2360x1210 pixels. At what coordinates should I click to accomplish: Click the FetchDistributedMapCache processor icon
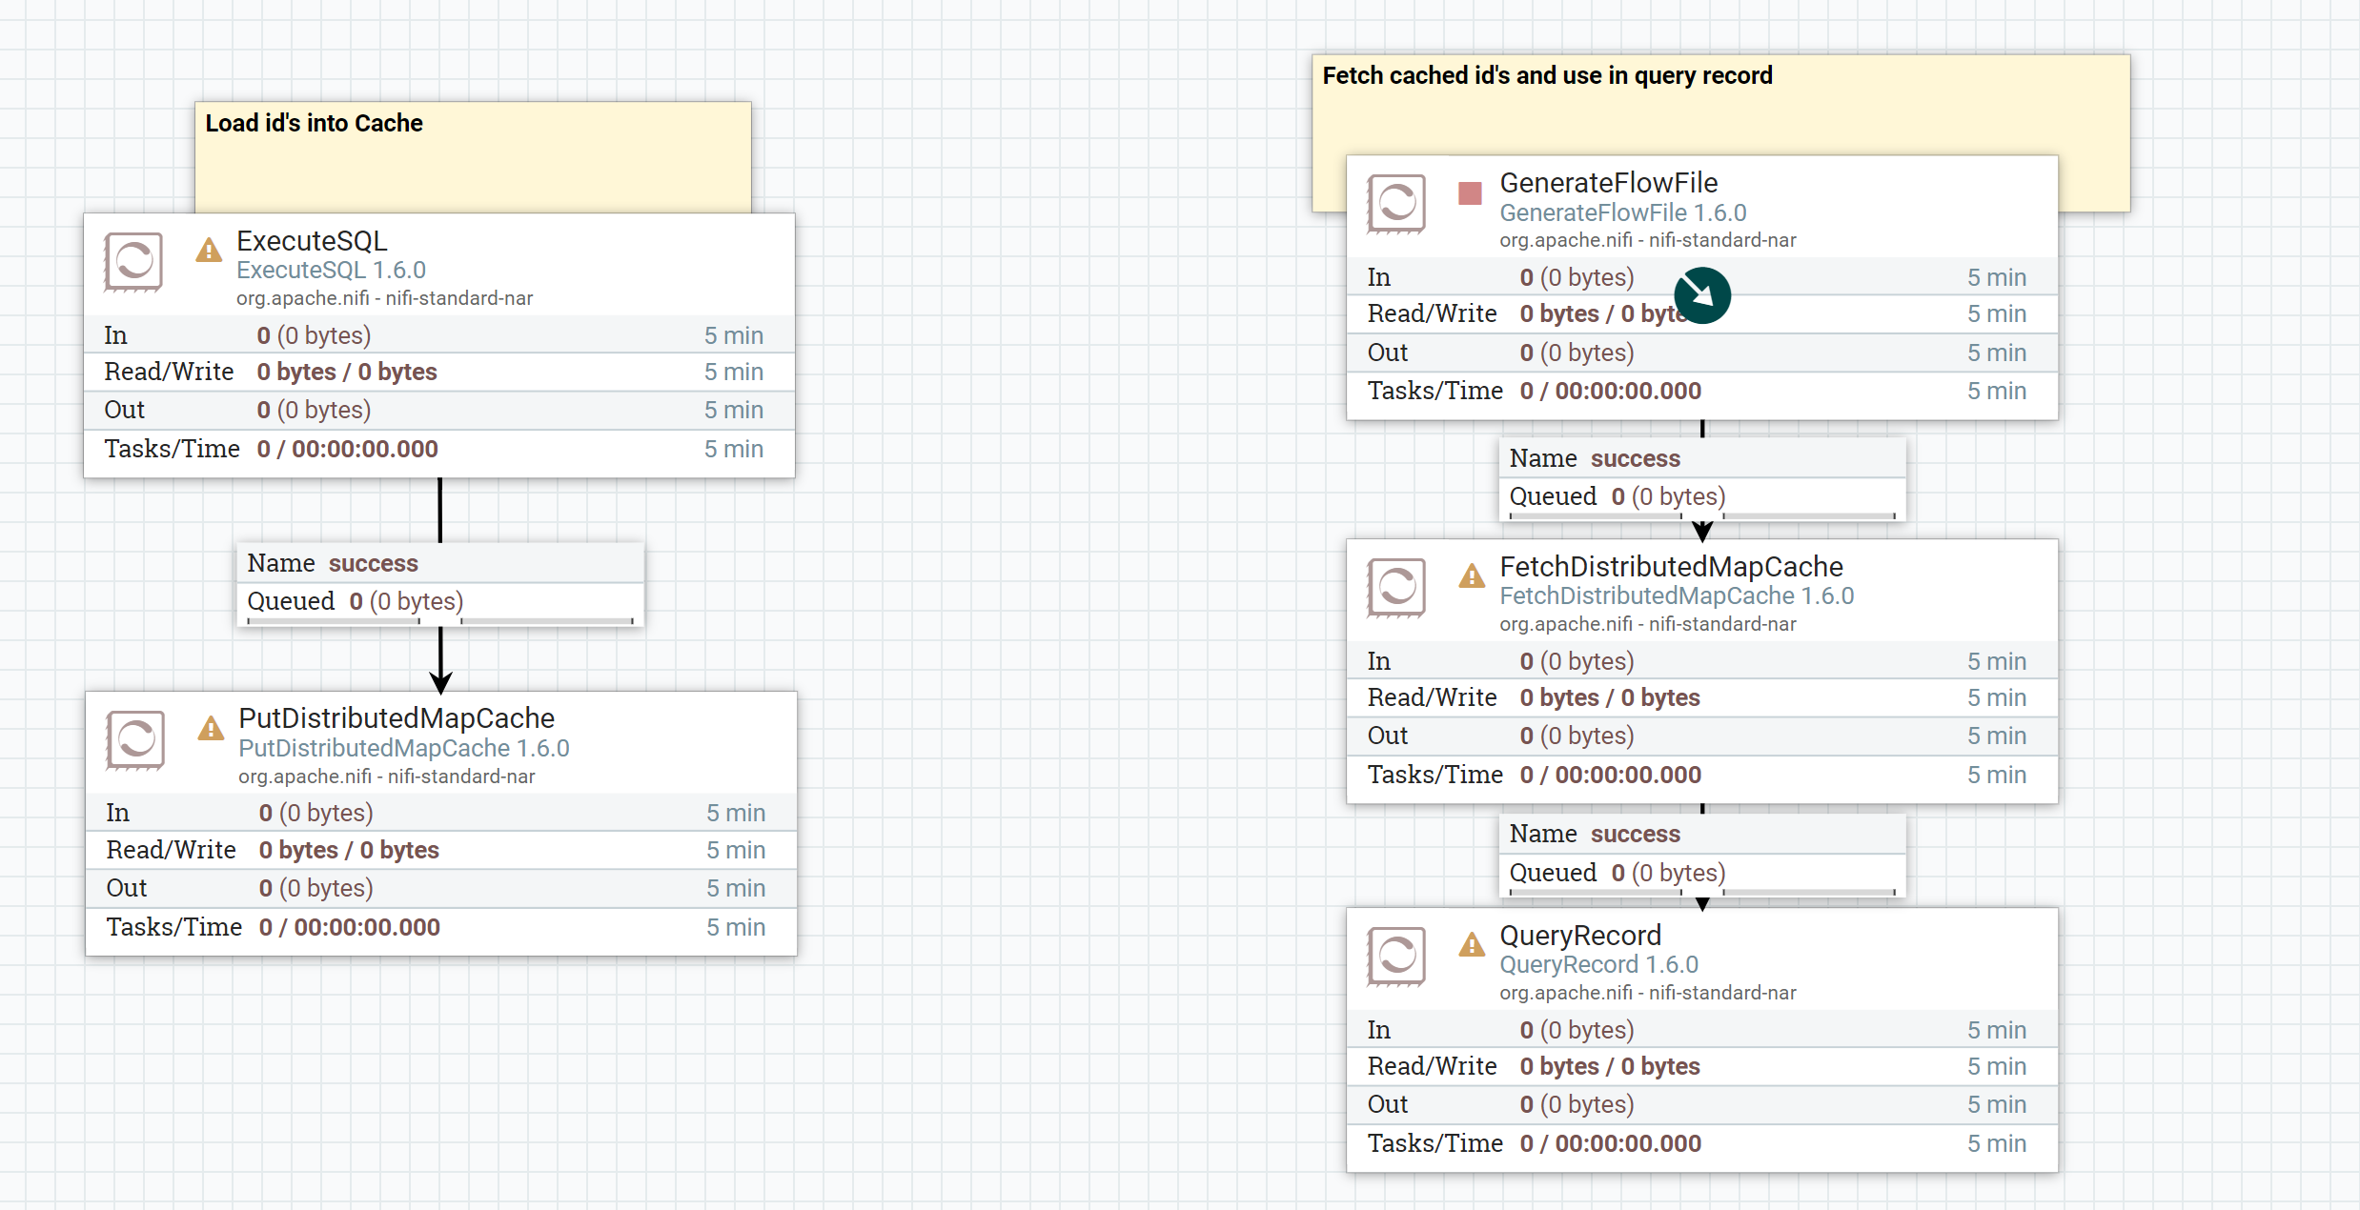(1396, 587)
